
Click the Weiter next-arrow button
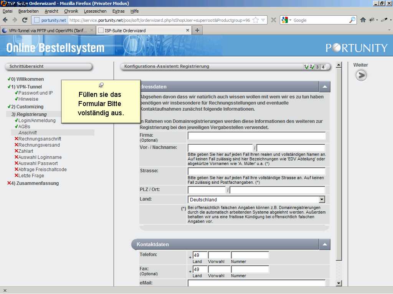click(361, 76)
